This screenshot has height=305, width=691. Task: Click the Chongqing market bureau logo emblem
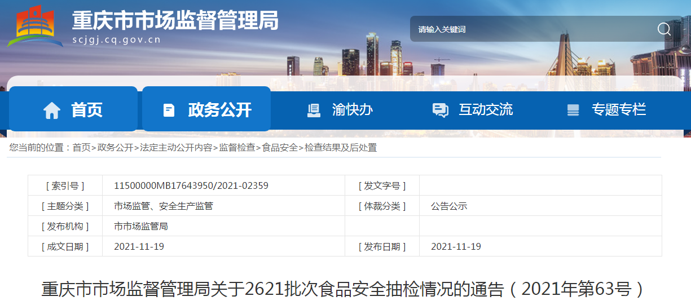35,26
